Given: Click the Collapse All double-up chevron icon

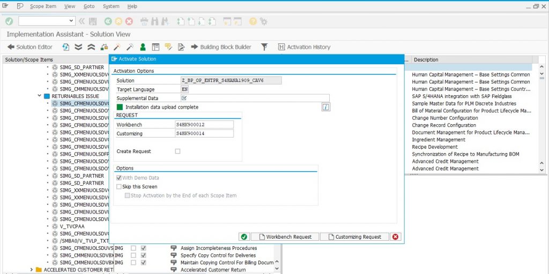Looking at the screenshot, I should 91,47.
